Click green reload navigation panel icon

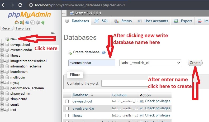(43, 23)
